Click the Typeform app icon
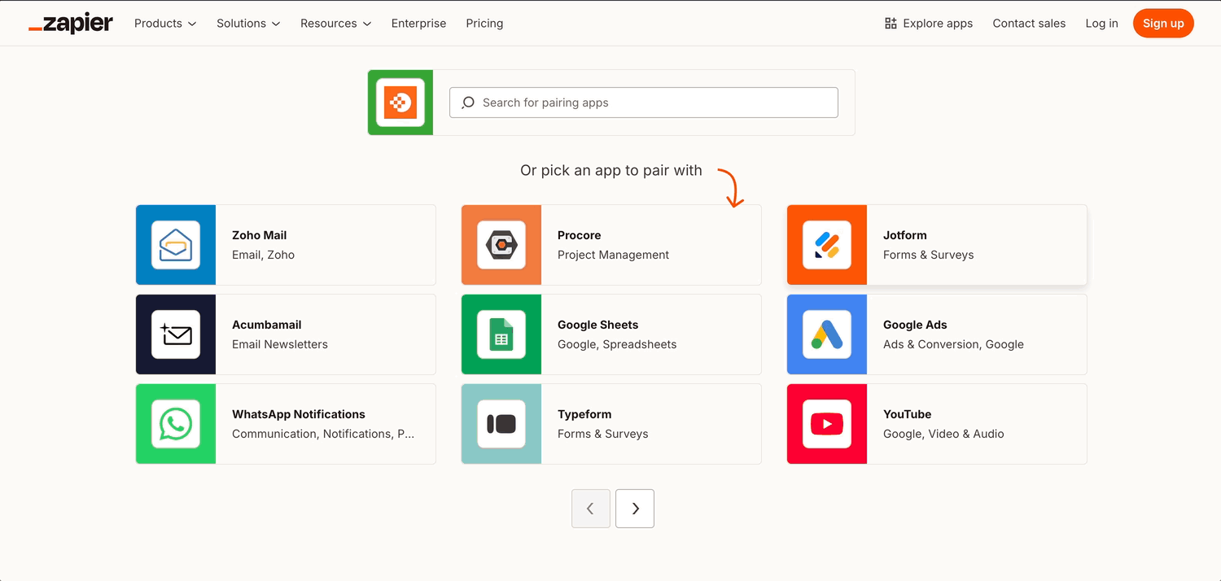 pos(501,424)
